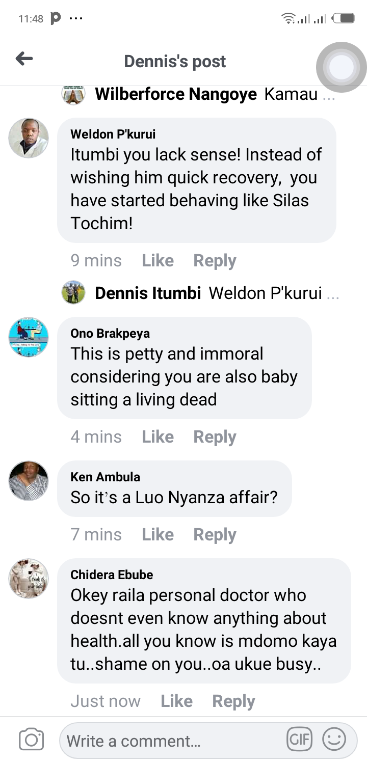This screenshot has height=764, width=367.
Task: Open the emoji smiley picker
Action: pyautogui.click(x=334, y=739)
